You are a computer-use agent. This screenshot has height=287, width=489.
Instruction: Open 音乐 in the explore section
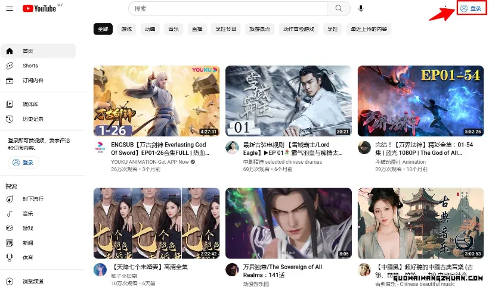point(38,214)
